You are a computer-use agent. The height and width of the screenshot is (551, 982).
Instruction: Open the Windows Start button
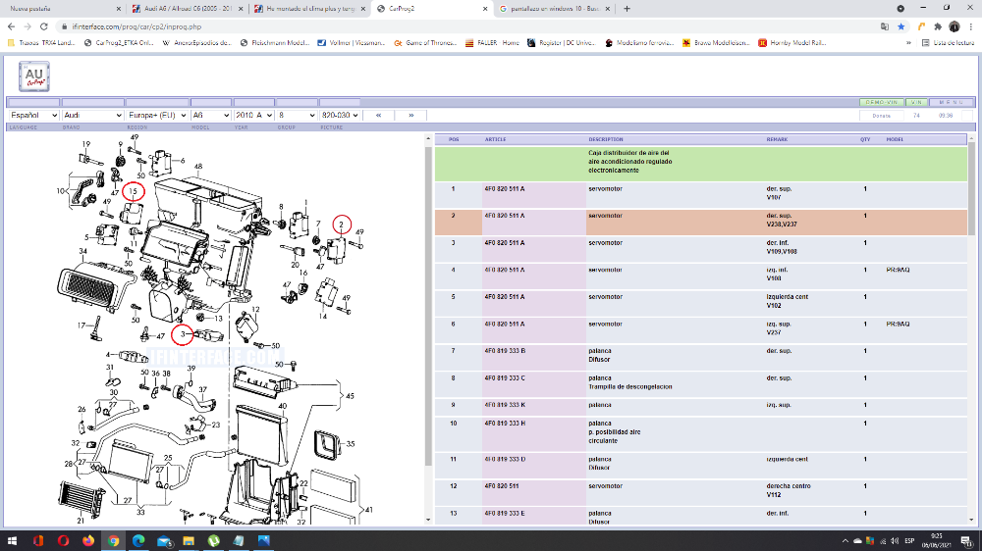[x=12, y=540]
